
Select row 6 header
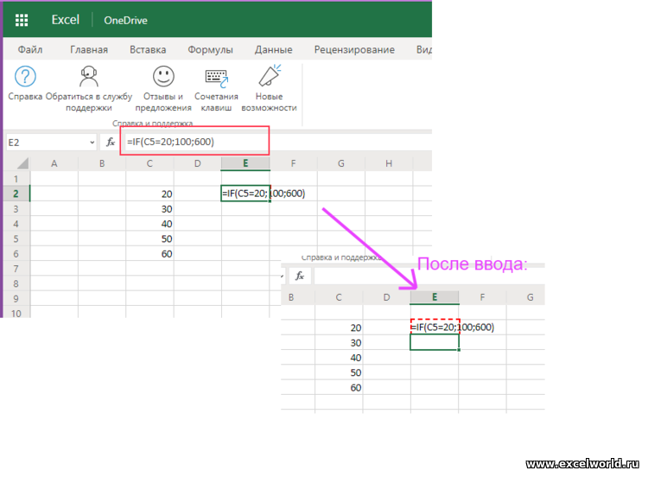(x=16, y=253)
